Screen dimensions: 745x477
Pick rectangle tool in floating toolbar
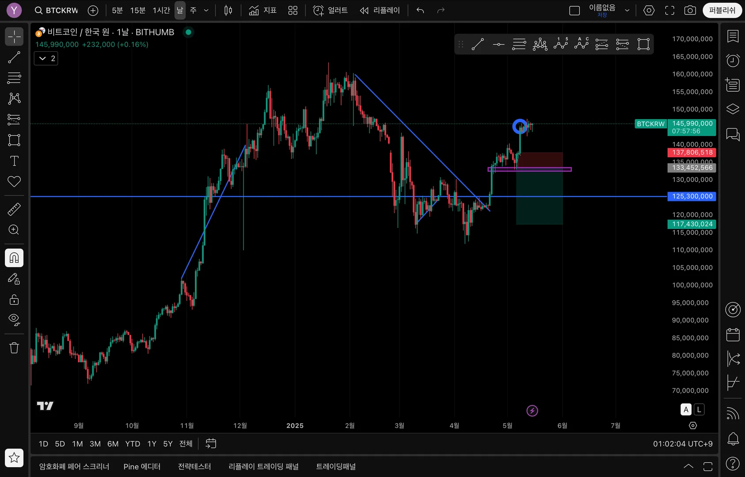click(x=643, y=44)
